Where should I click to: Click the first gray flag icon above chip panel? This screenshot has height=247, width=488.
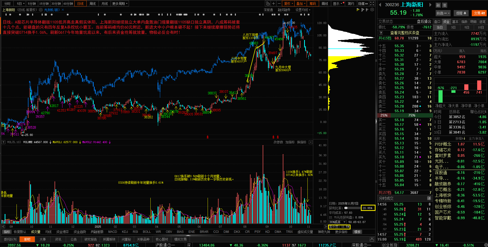point(363,10)
